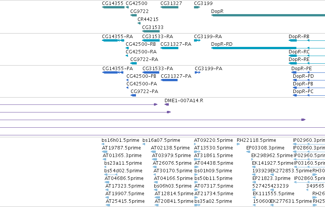Select EST AT04686.5prime
This screenshot has height=207, width=325.
click(107, 182)
